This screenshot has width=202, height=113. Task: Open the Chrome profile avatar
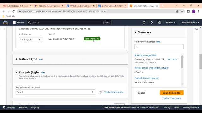pos(193,11)
